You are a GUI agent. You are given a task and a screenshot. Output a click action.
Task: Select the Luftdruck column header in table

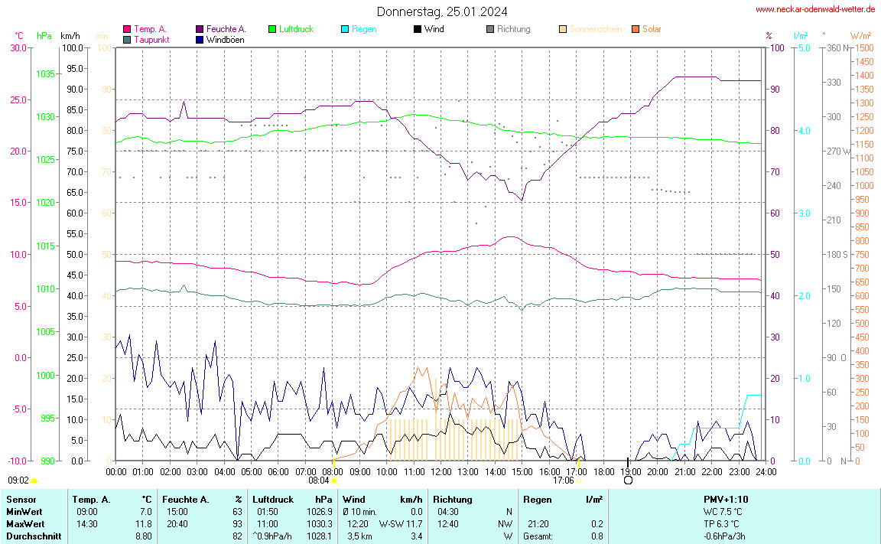(272, 500)
